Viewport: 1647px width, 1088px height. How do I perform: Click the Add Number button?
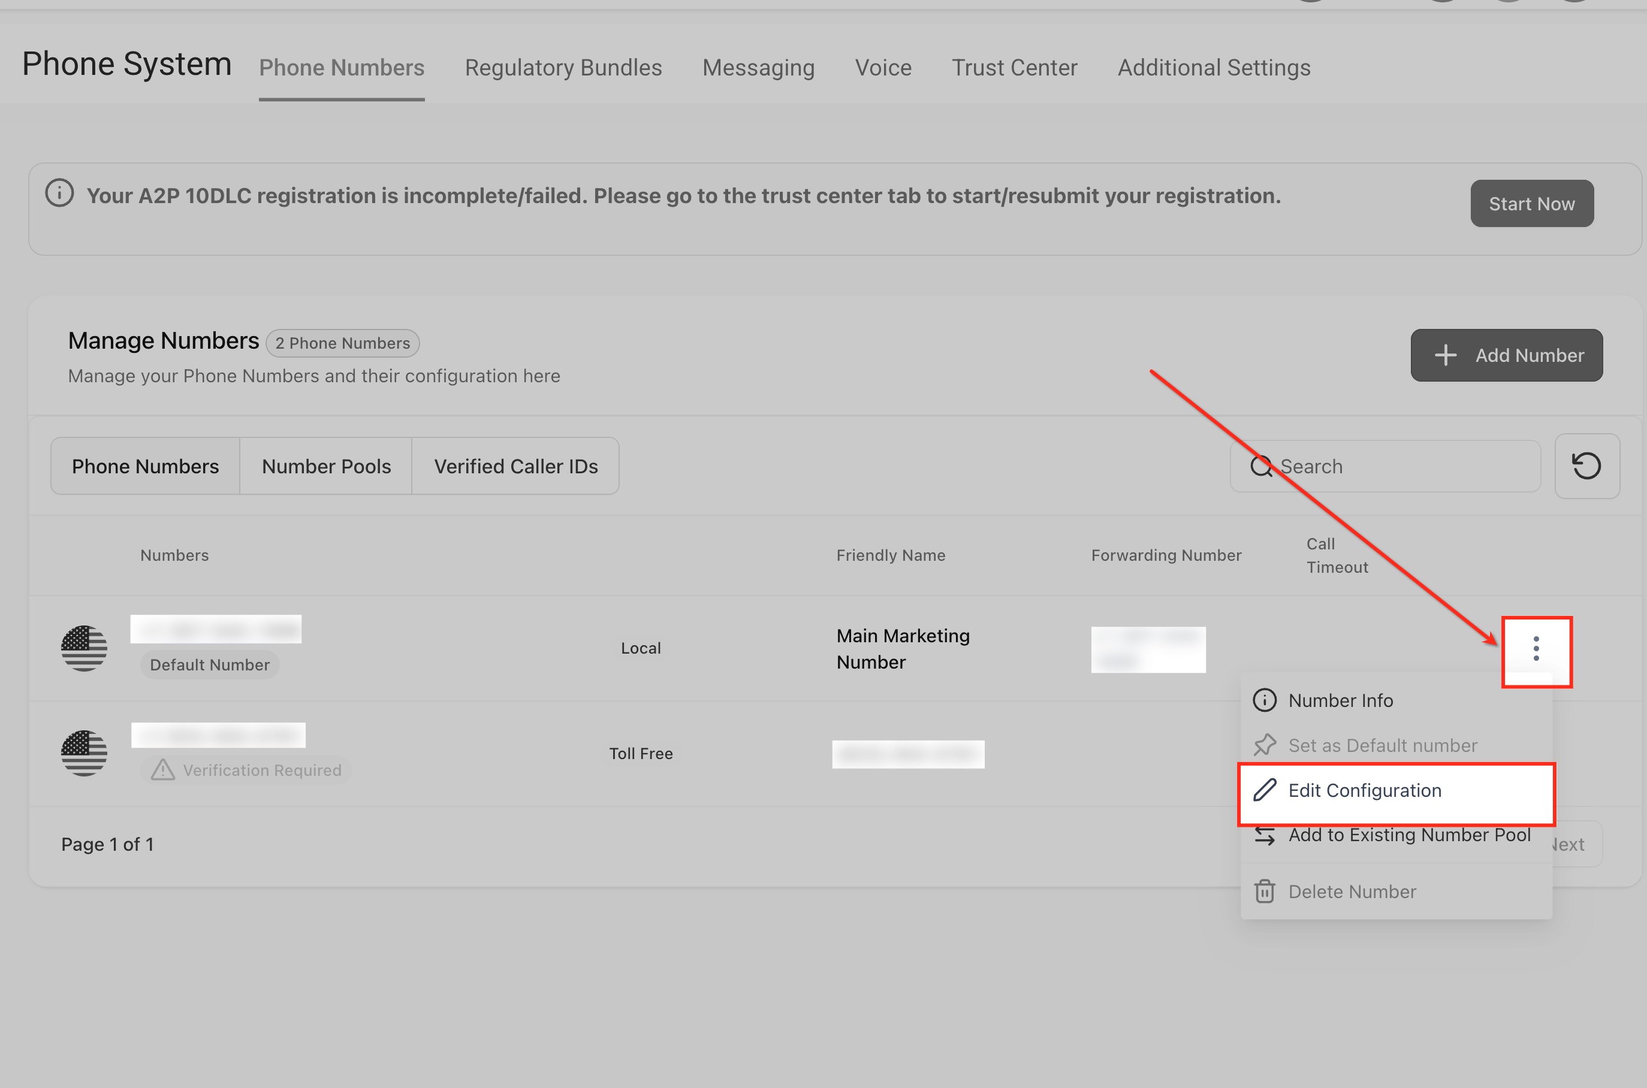click(1506, 355)
